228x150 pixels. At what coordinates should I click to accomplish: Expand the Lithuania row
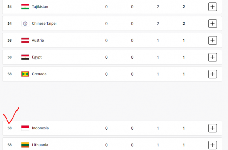[x=213, y=145]
